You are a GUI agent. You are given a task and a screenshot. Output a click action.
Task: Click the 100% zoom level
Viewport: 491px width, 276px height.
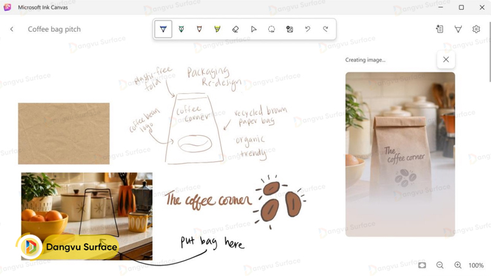tap(476, 266)
